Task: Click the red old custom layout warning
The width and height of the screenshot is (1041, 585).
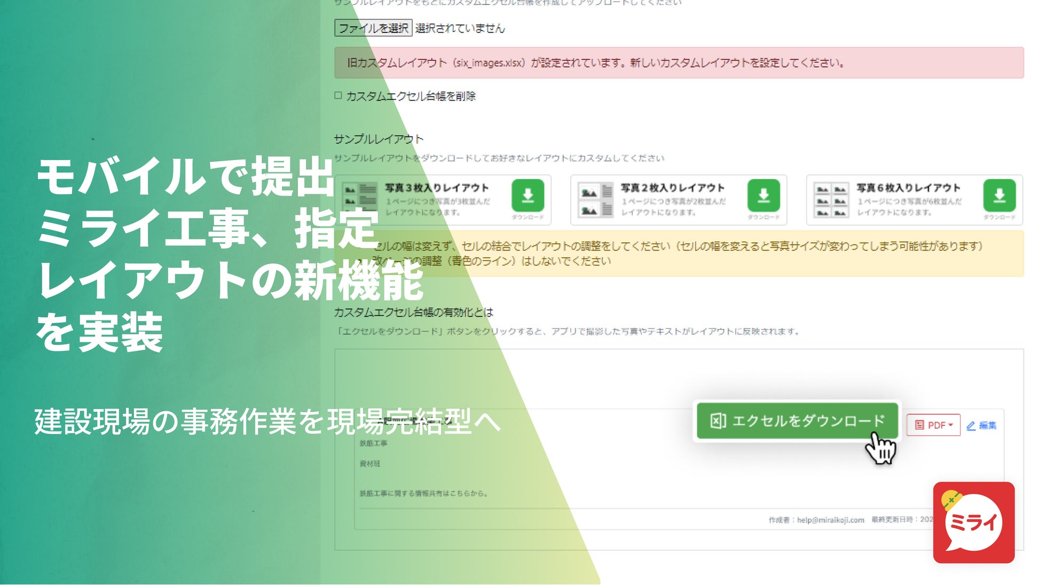Action: coord(679,63)
